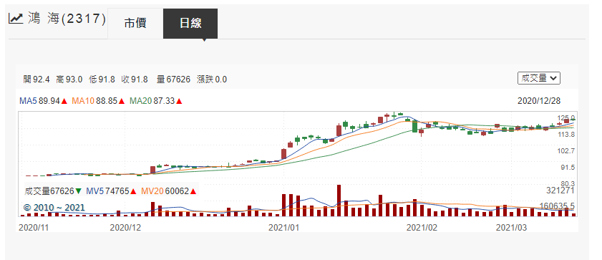602x260 pixels.
Task: Click the 漲跌0.0 change value
Action: (x=212, y=80)
